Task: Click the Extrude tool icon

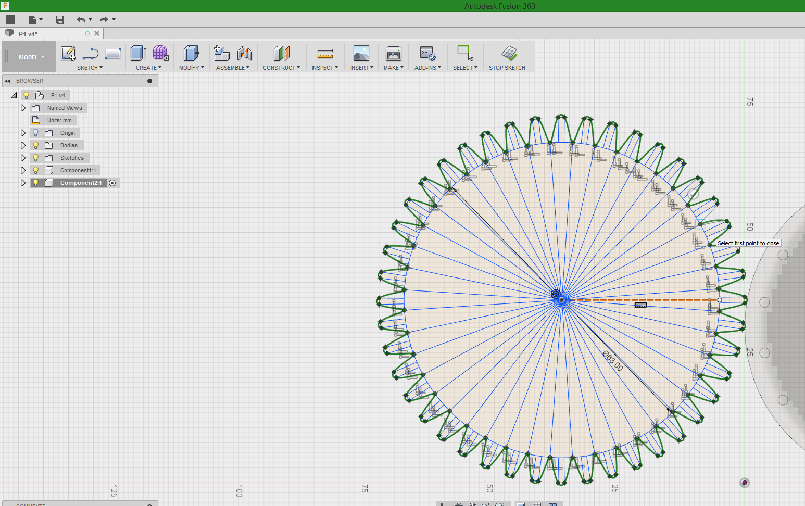Action: tap(138, 53)
